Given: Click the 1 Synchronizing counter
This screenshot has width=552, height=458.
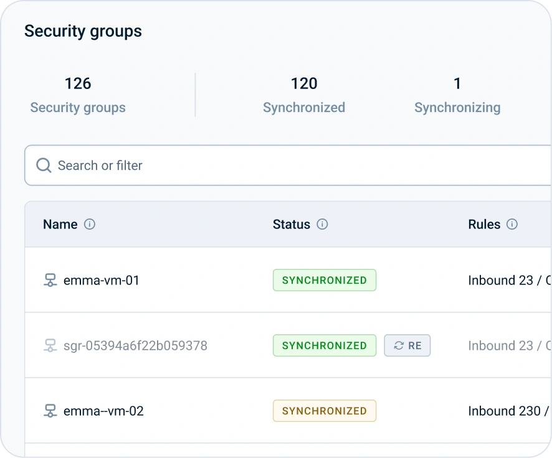Looking at the screenshot, I should pyautogui.click(x=457, y=95).
